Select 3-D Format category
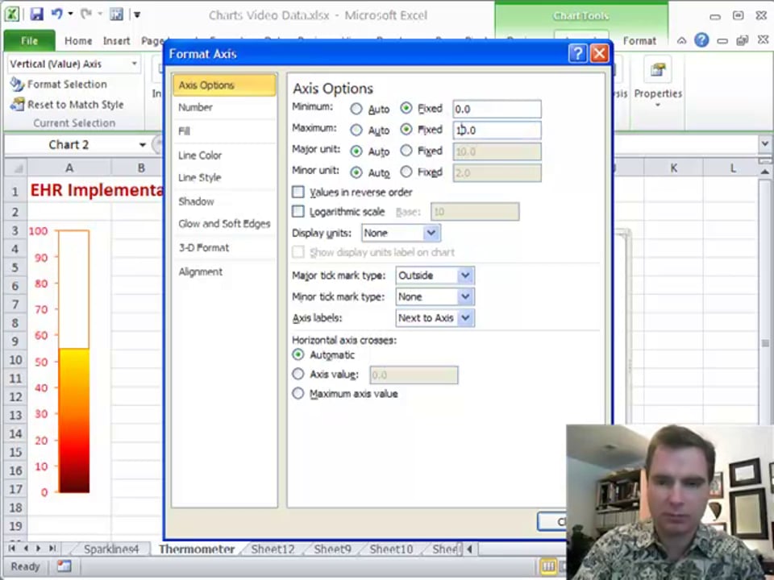The image size is (774, 580). [203, 247]
